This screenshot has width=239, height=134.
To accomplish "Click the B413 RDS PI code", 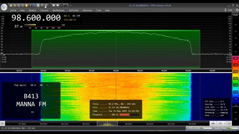I will 31,96.
